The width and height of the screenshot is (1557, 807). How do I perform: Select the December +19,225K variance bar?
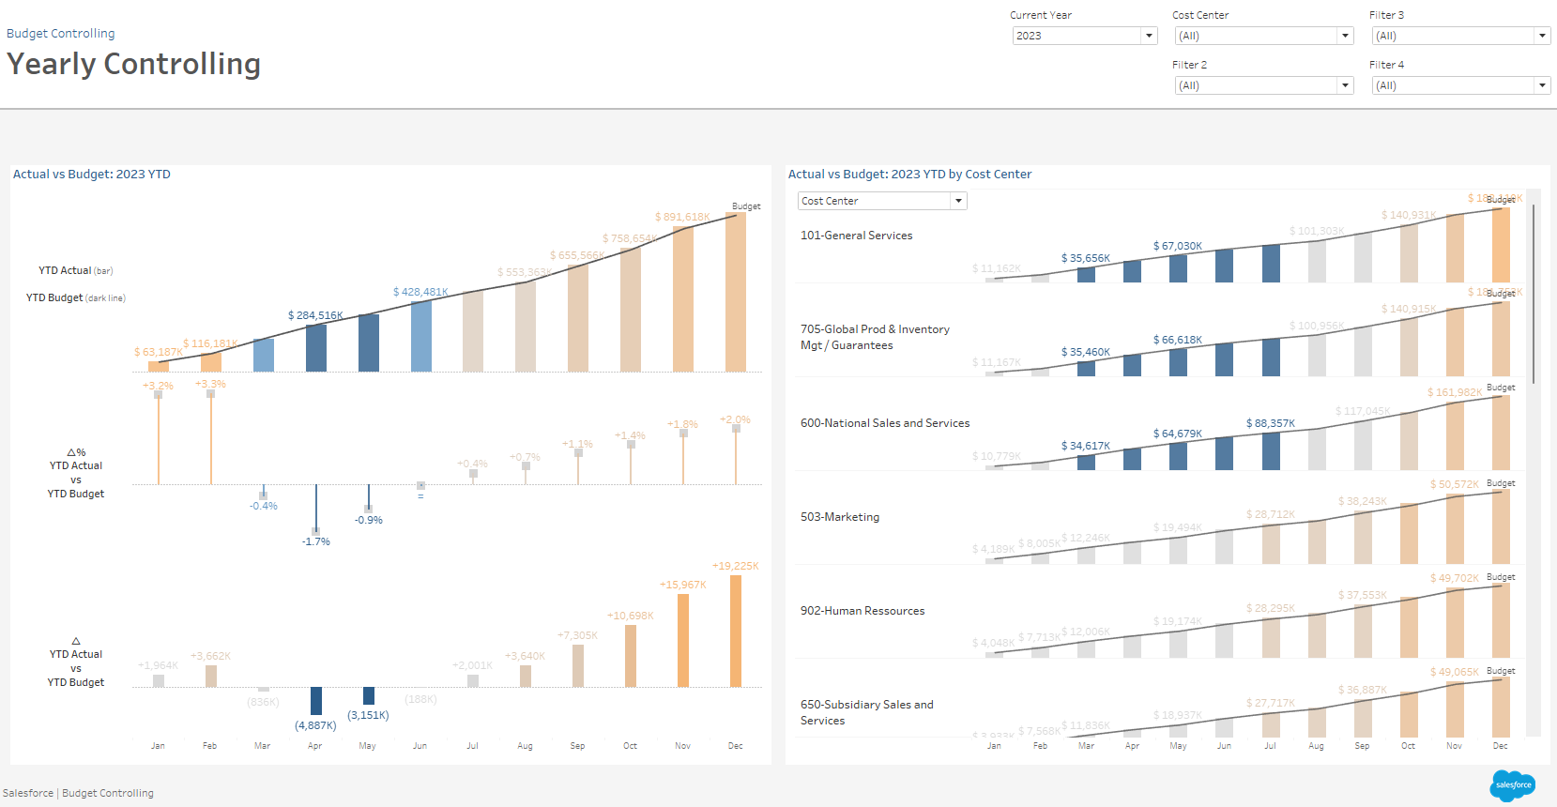736,631
